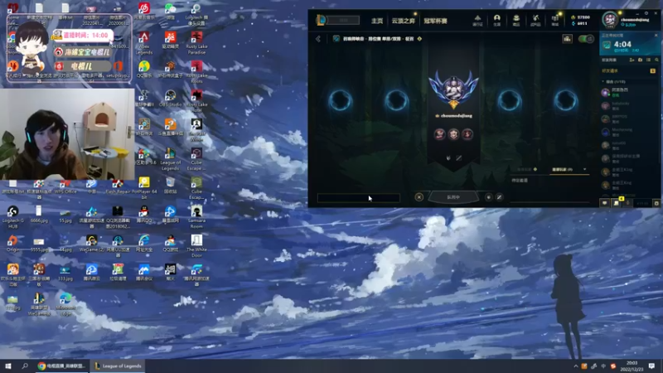Open the missions icon with yellow badge

click(617, 202)
